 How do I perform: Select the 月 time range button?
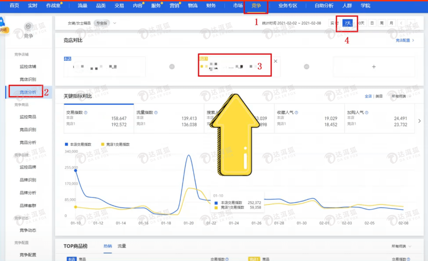(391, 23)
